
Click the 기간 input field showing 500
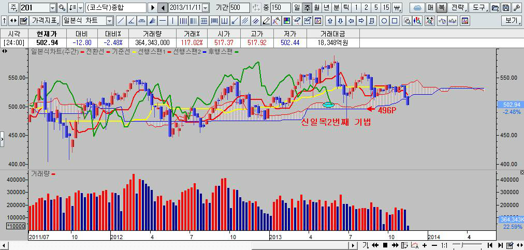(239, 8)
